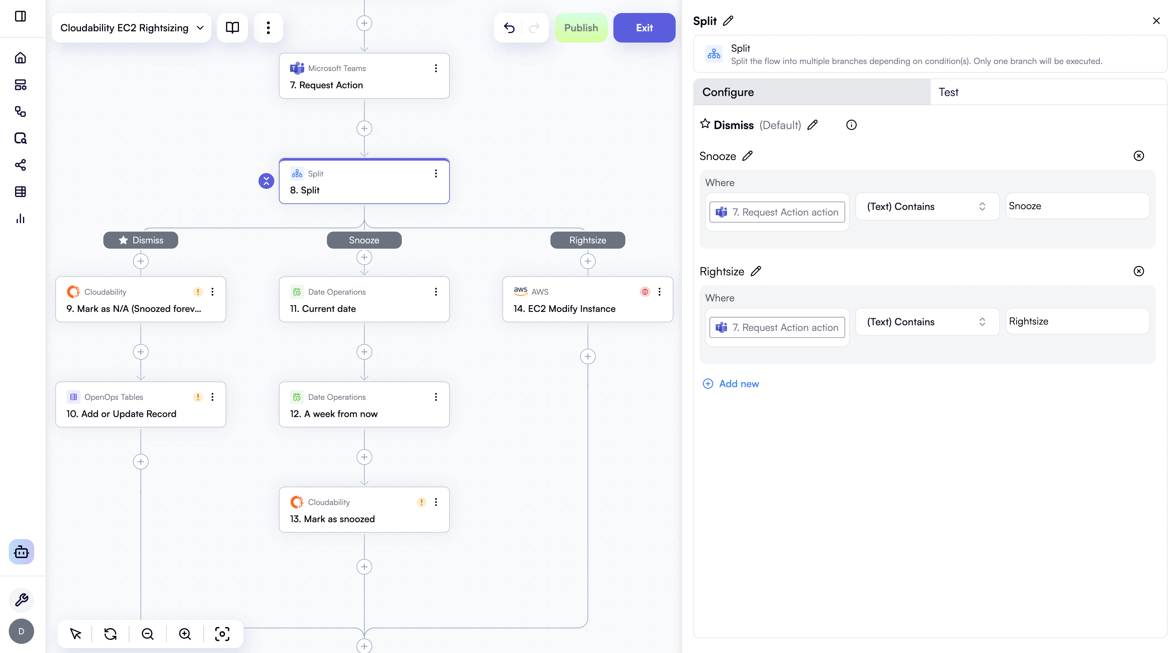Open the AI assistant robot icon in sidebar
Viewport: 1173px width, 653px height.
tap(21, 551)
